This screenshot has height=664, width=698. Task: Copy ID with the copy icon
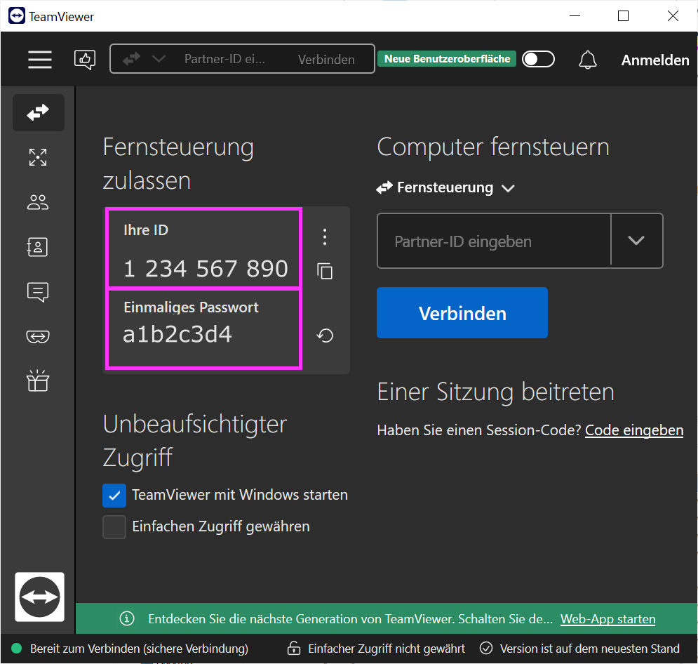point(325,271)
